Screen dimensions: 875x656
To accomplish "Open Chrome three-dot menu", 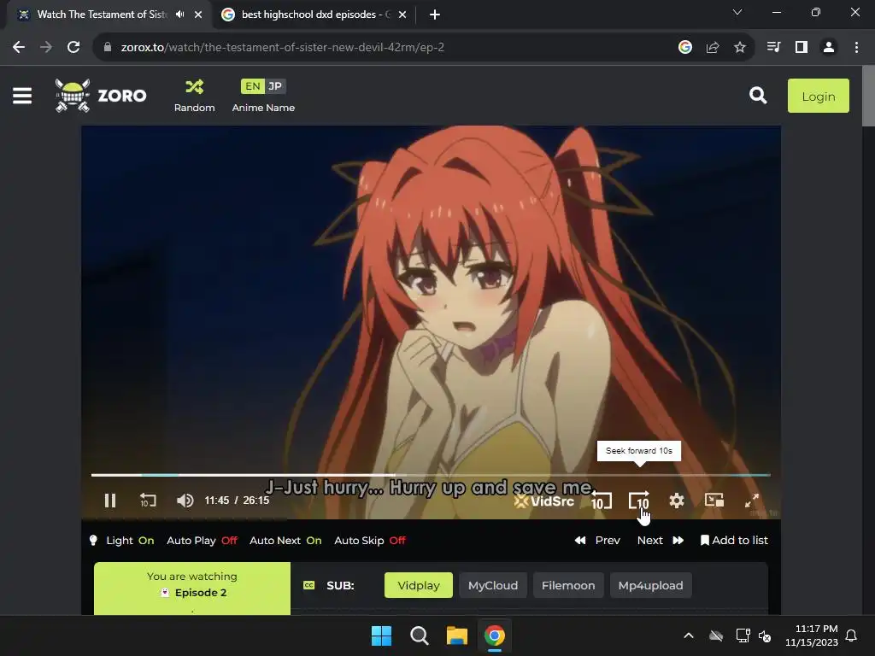I will [x=856, y=48].
